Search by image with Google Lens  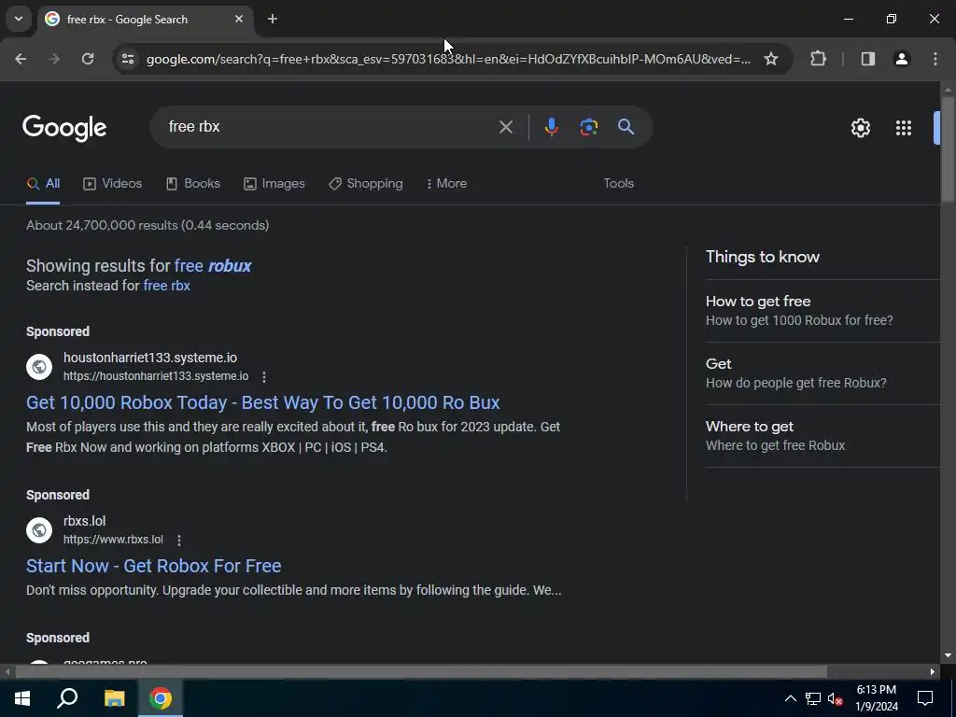pos(588,127)
